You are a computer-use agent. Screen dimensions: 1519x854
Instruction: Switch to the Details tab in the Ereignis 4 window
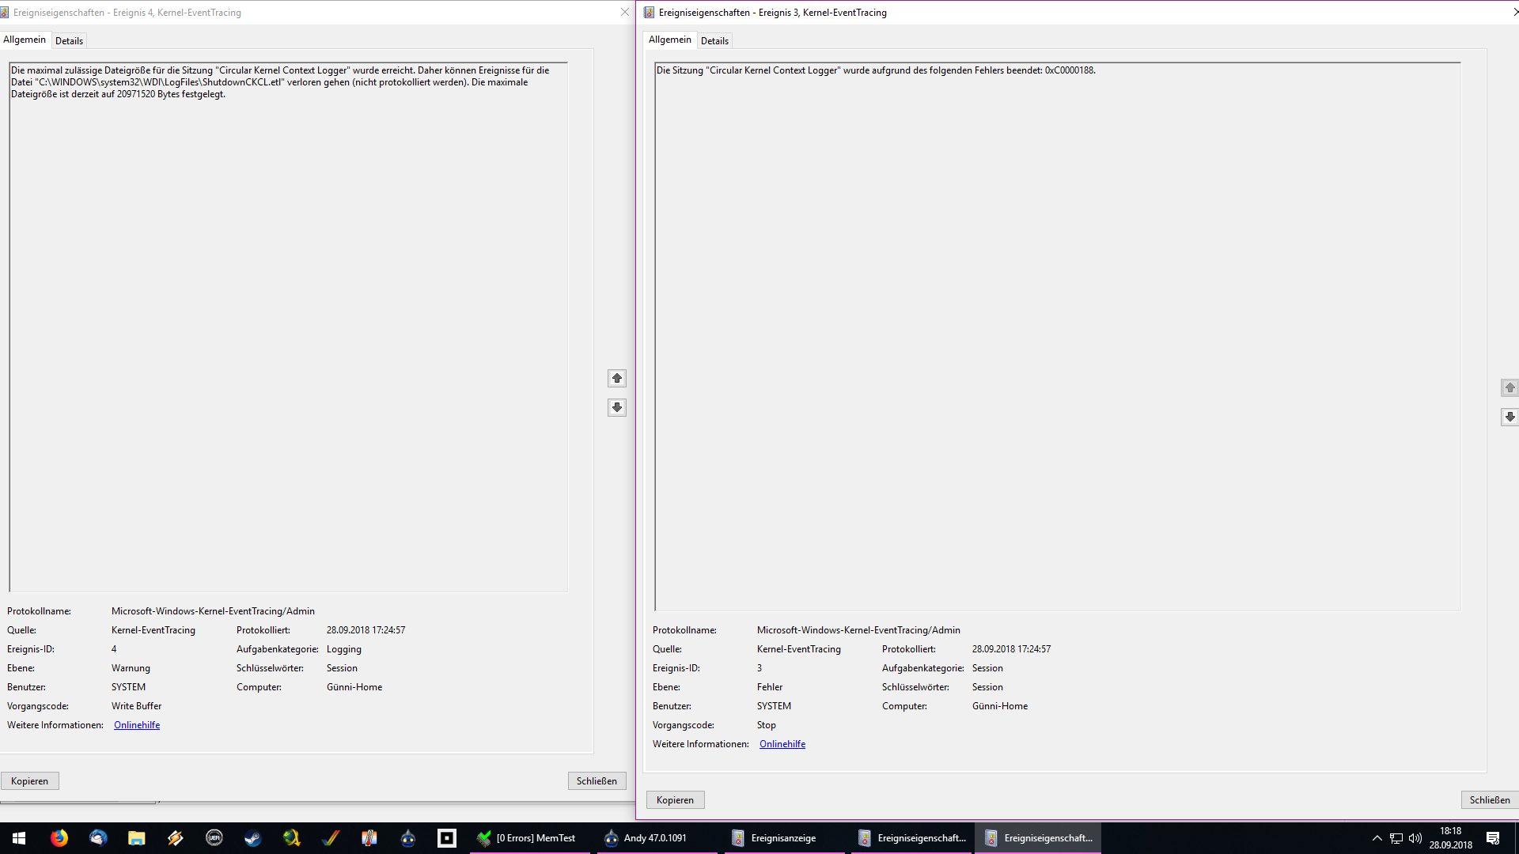pos(69,41)
